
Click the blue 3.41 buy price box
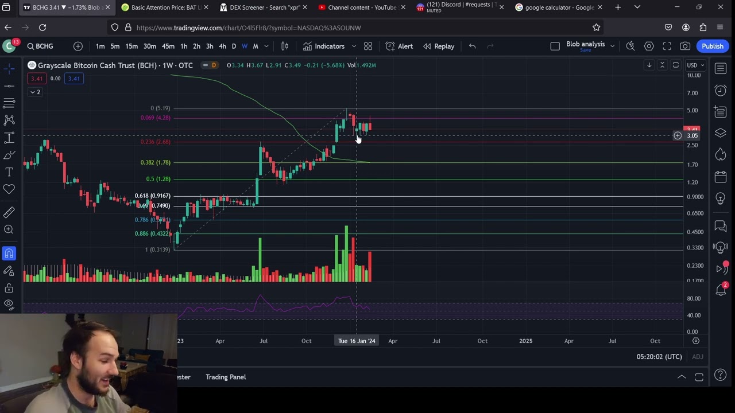tap(74, 79)
